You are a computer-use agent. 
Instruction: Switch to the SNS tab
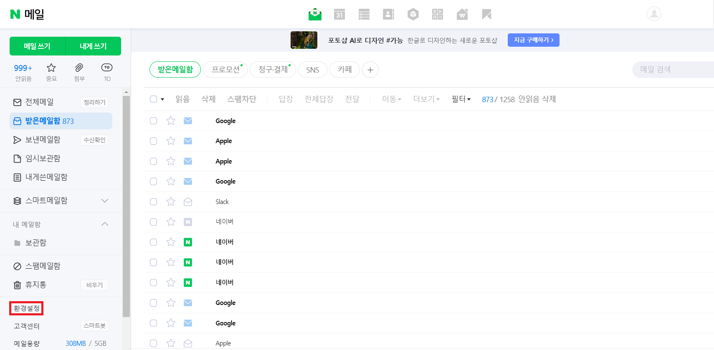[x=312, y=70]
